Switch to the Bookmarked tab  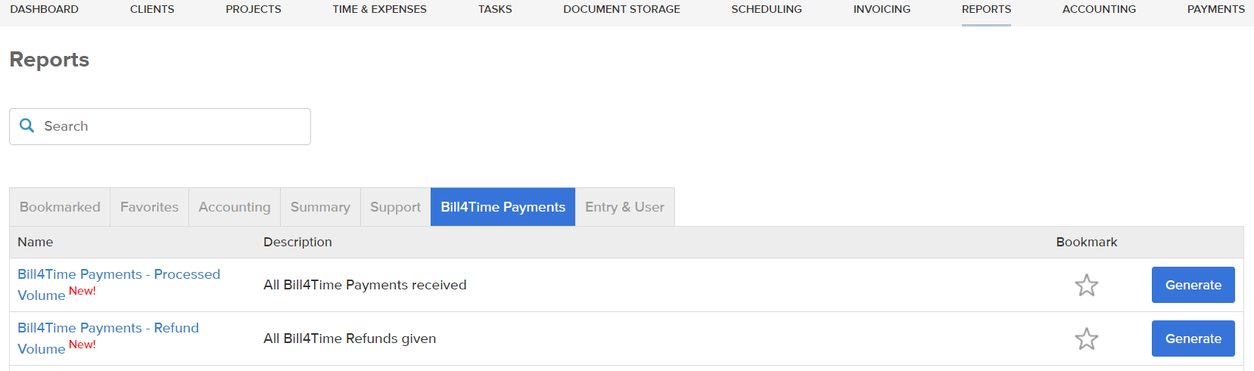60,207
